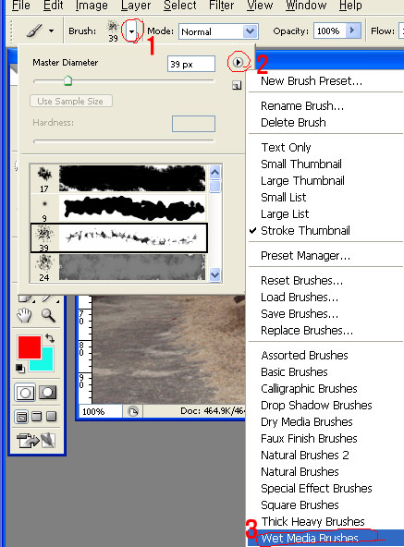Choose Replace Brushes menu entry

[307, 331]
